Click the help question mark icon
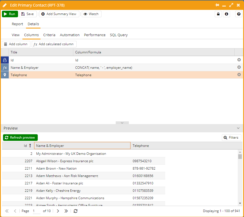This screenshot has height=217, width=244. pos(239,14)
